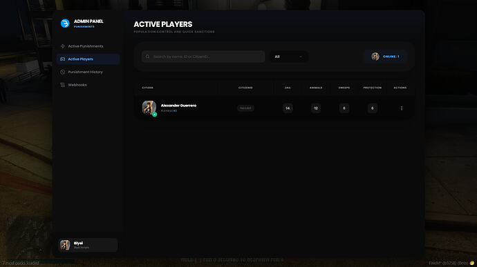The image size is (477, 267).
Task: Open Active Punishments in sidebar
Action: coord(88,46)
